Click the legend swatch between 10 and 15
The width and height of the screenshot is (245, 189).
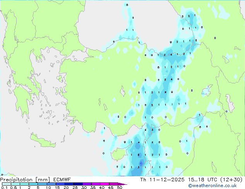pos(51,184)
